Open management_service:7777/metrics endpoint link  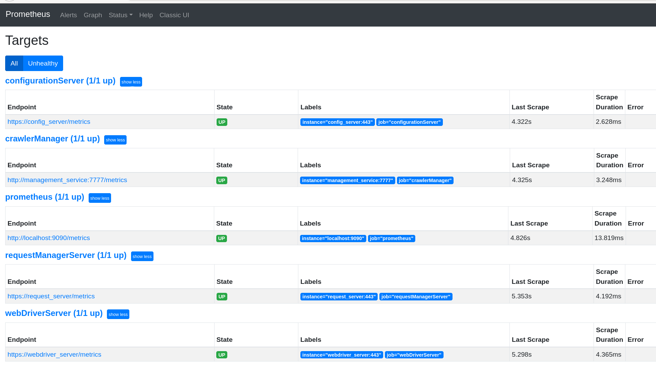(x=67, y=180)
